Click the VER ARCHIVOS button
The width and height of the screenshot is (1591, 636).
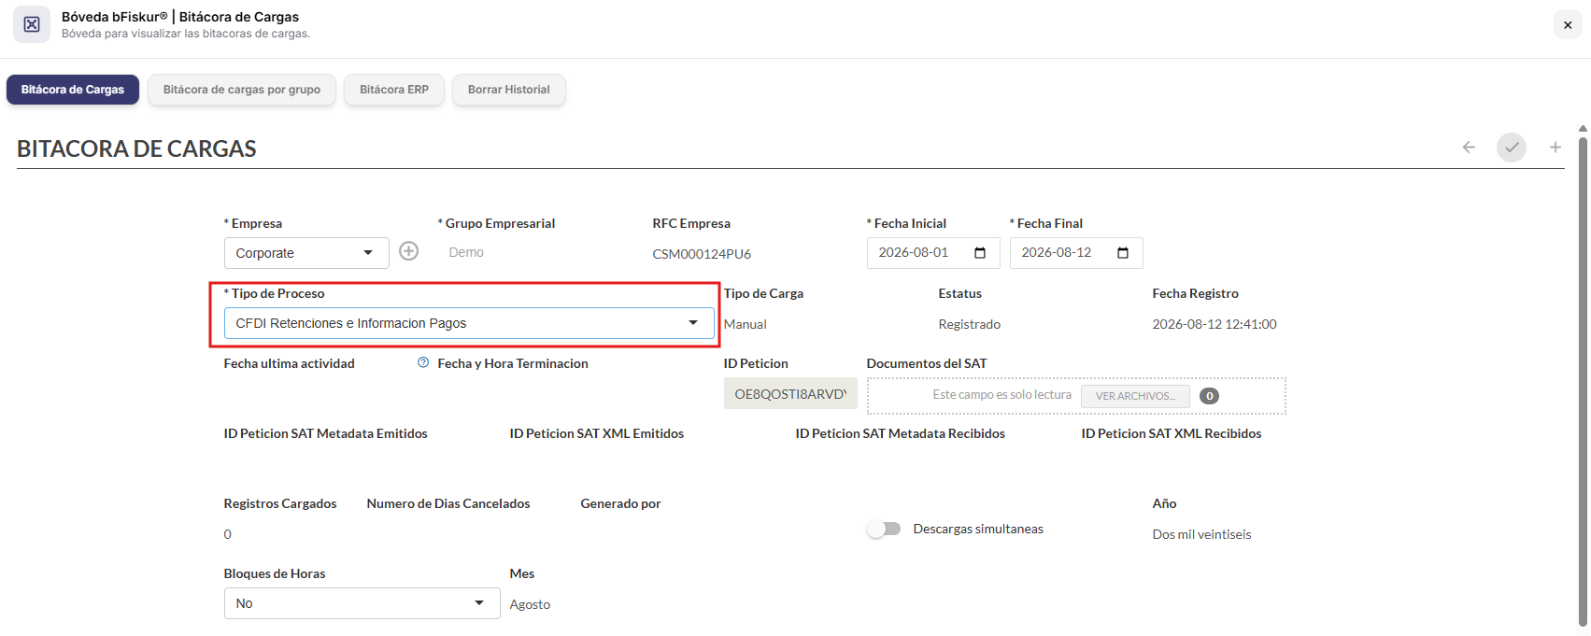click(1135, 396)
